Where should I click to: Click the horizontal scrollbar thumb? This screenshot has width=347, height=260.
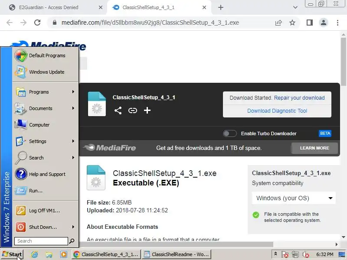[176, 244]
